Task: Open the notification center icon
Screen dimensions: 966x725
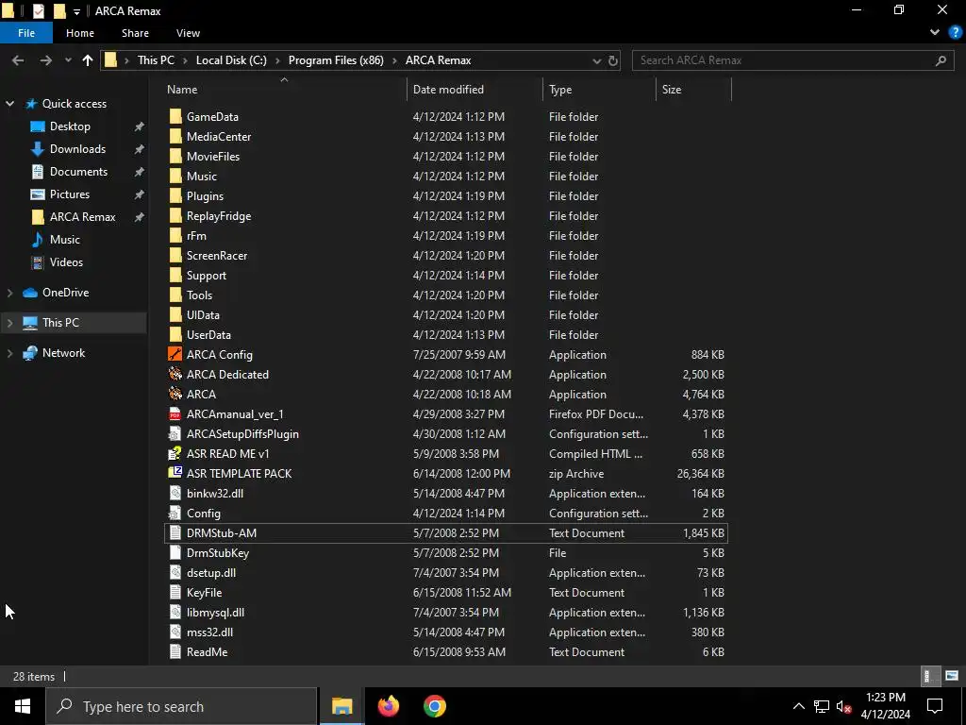Action: point(935,706)
